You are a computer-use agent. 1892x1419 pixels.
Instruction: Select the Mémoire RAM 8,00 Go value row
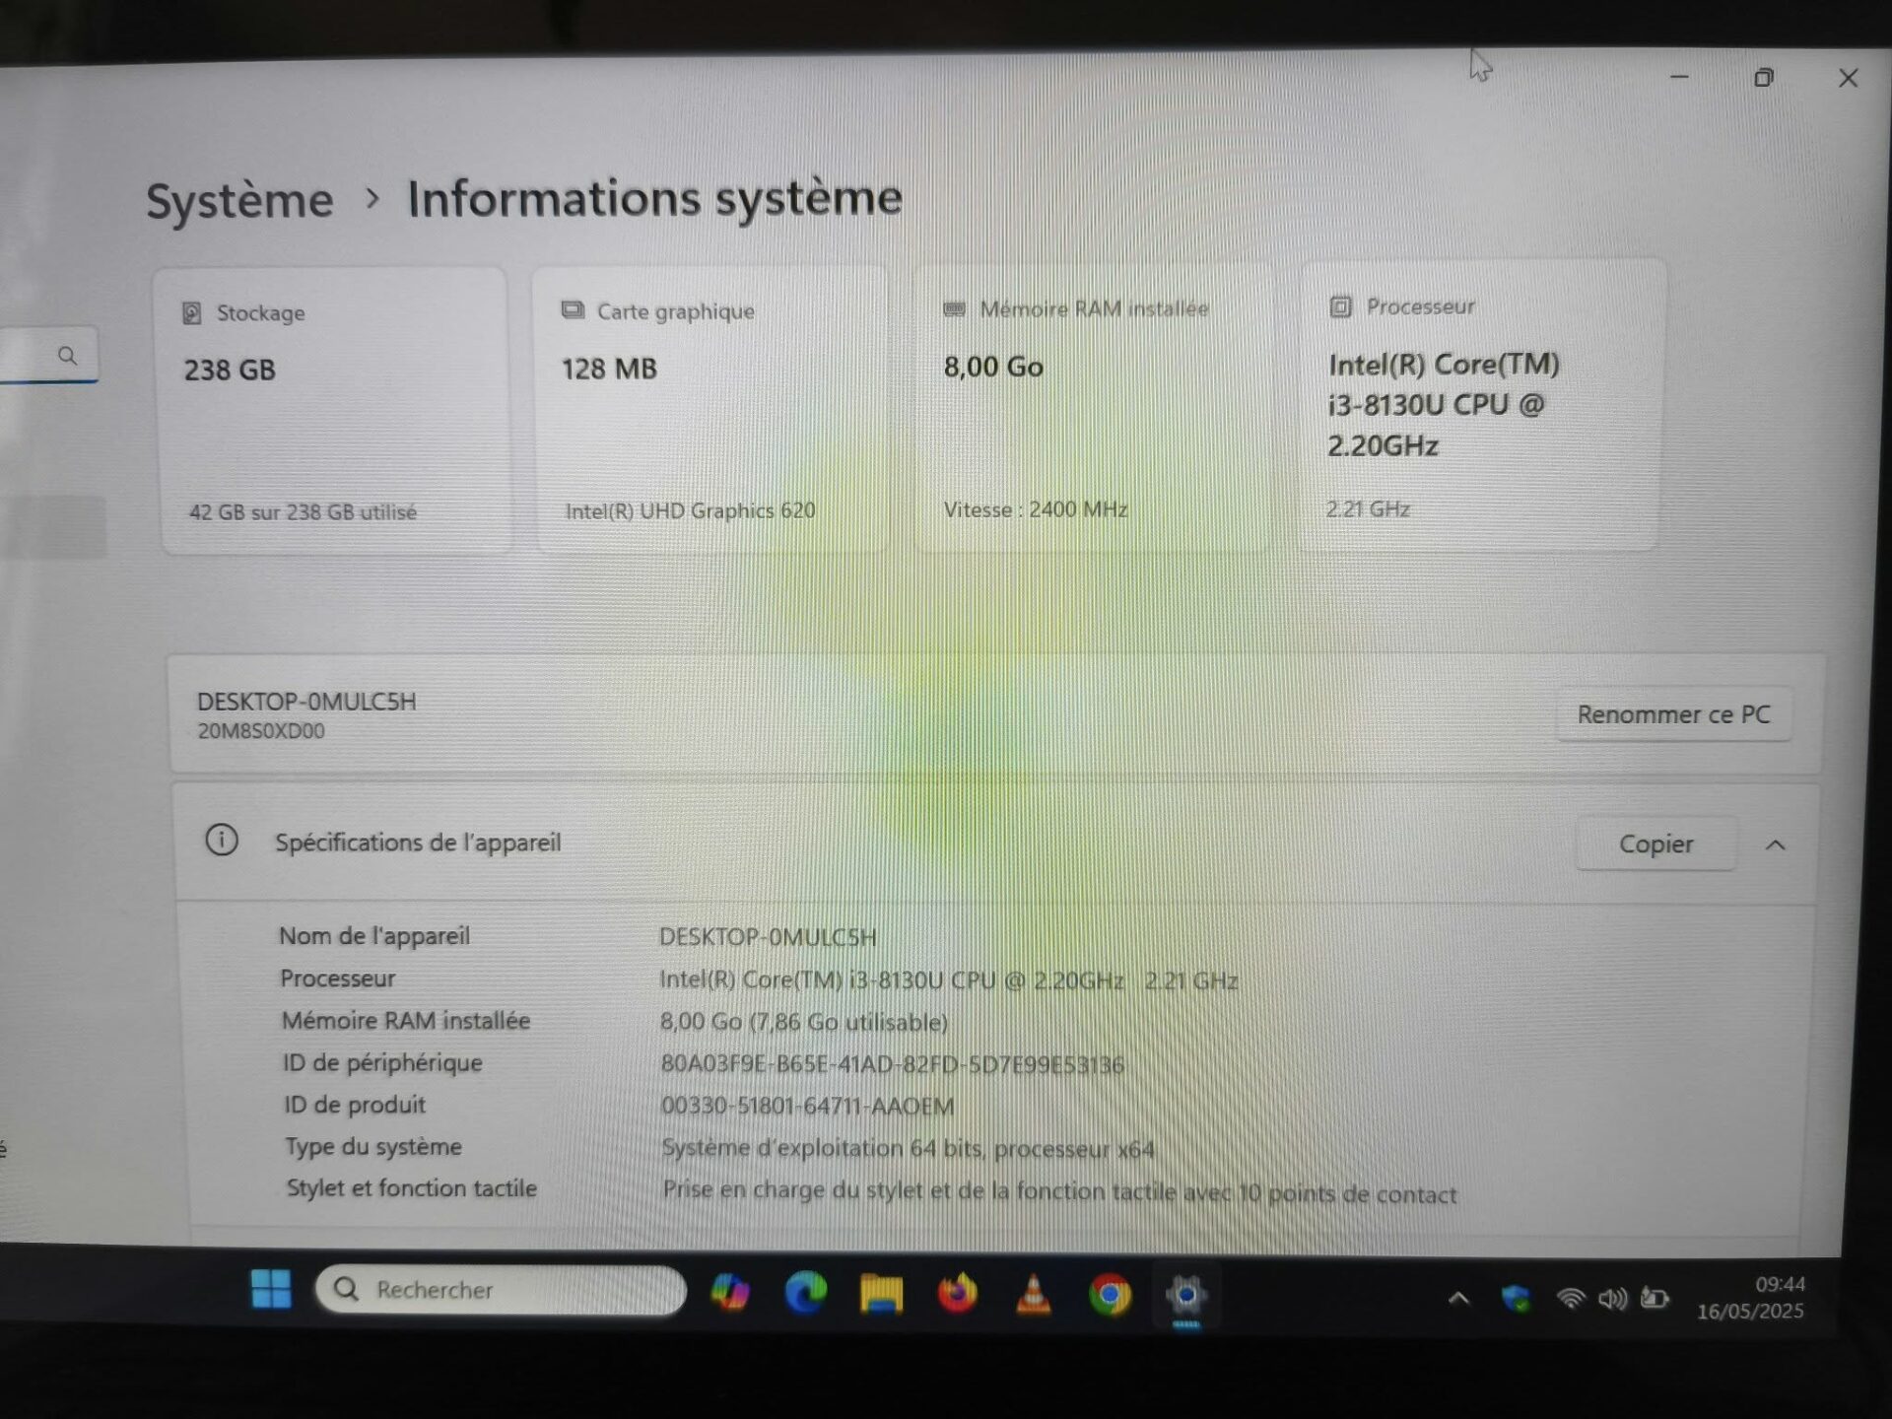click(804, 1022)
